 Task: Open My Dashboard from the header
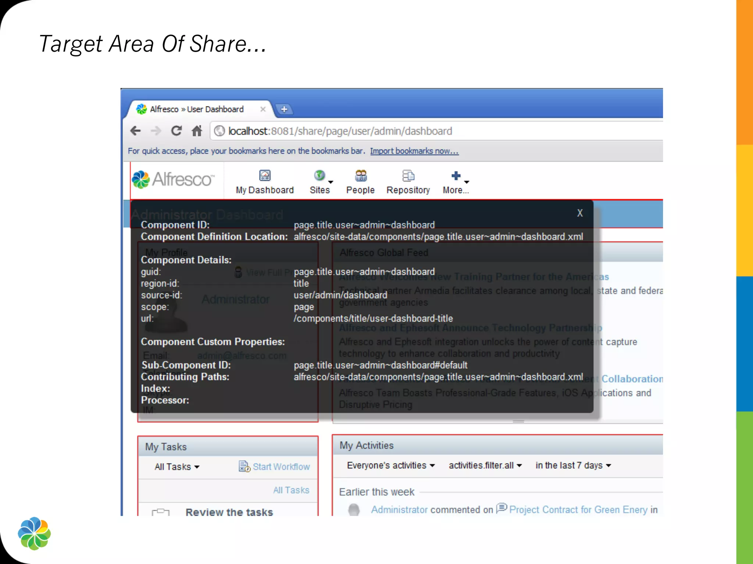point(265,182)
